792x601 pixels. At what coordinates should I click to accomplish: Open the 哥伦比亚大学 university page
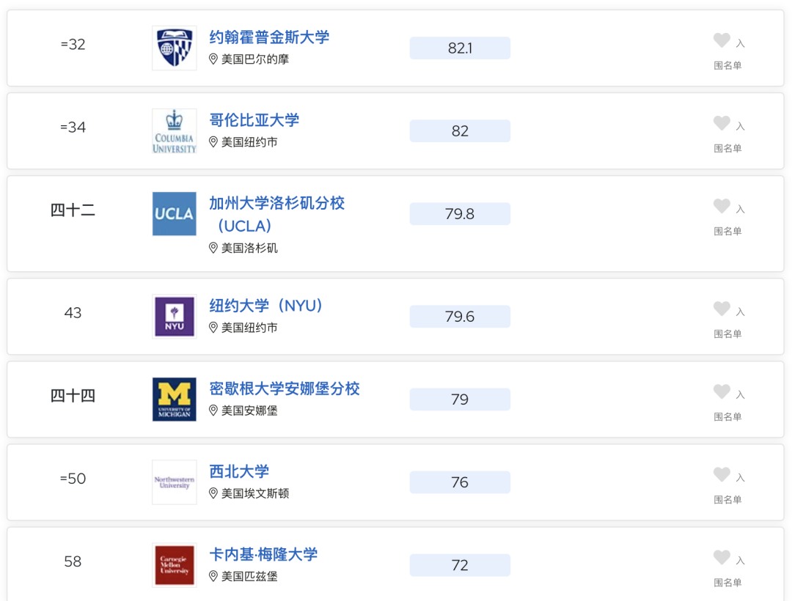[254, 120]
